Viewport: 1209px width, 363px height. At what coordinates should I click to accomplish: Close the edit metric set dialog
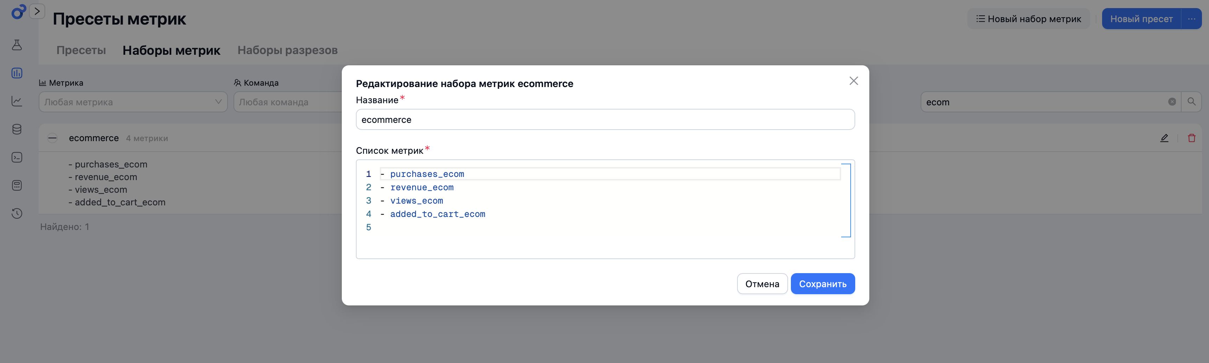(x=854, y=81)
